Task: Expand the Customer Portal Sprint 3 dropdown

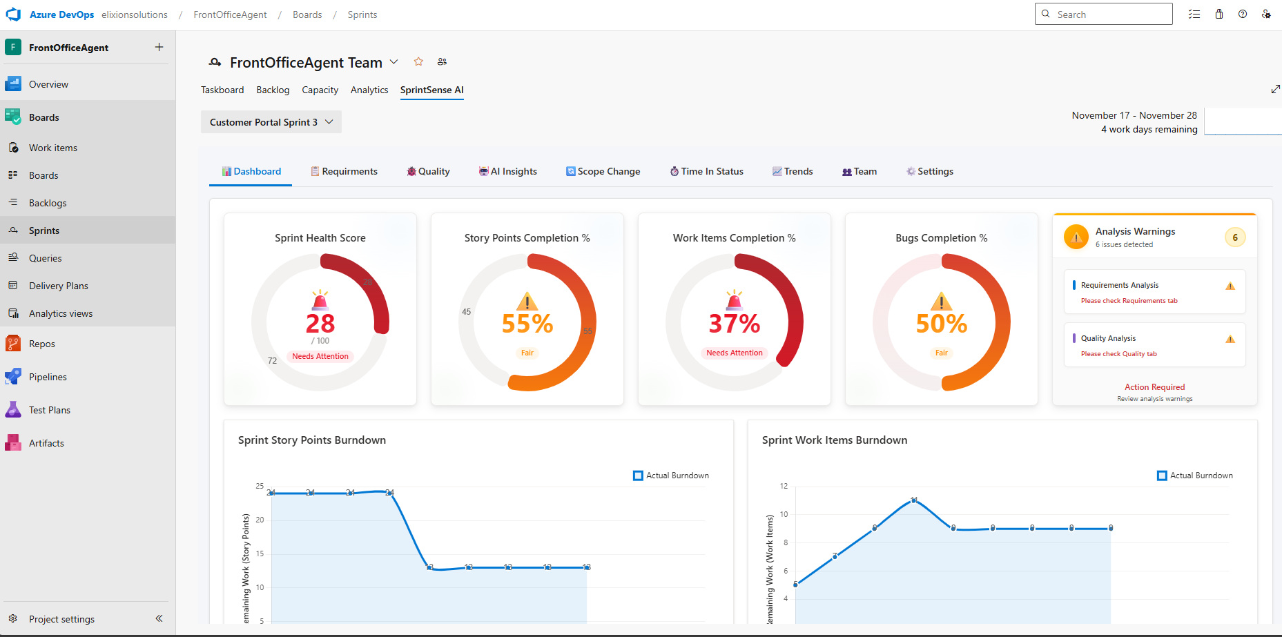Action: click(x=271, y=122)
